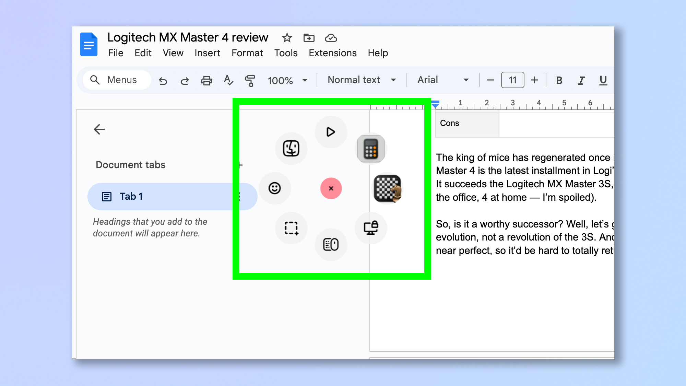The image size is (686, 386).
Task: Select the play/pause media action
Action: pyautogui.click(x=331, y=131)
